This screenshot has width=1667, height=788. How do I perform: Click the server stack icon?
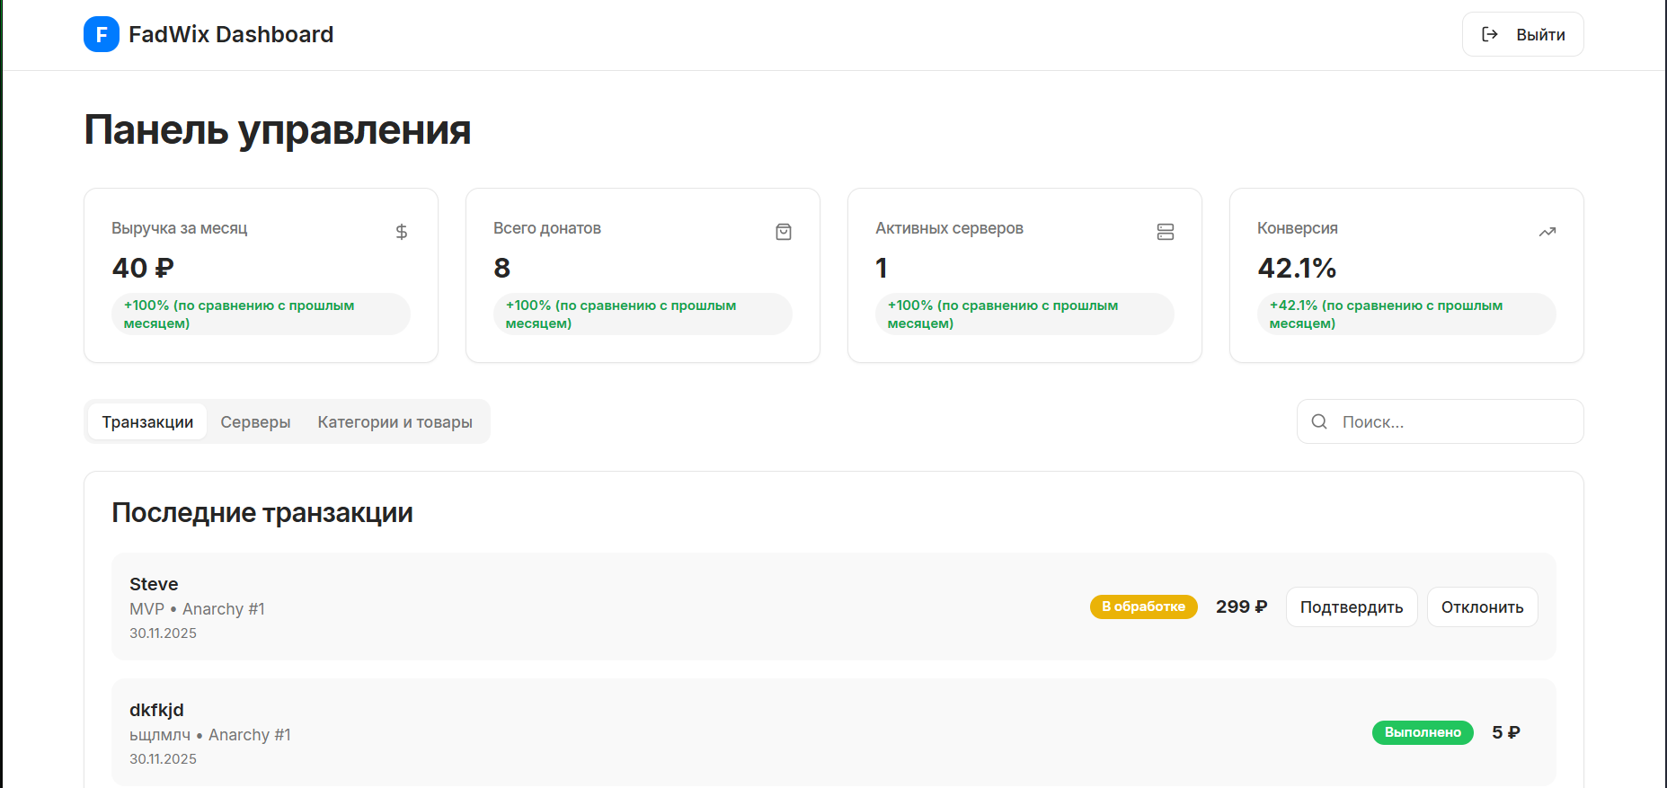pos(1166,232)
